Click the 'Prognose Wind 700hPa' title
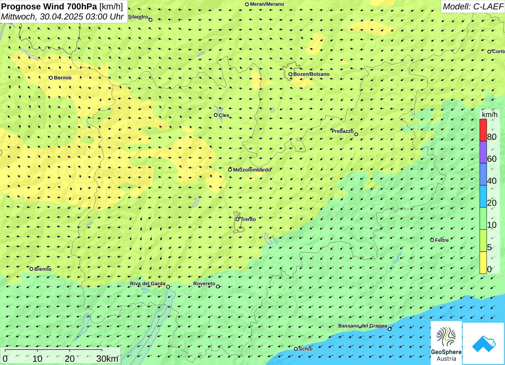The image size is (505, 365). point(49,6)
